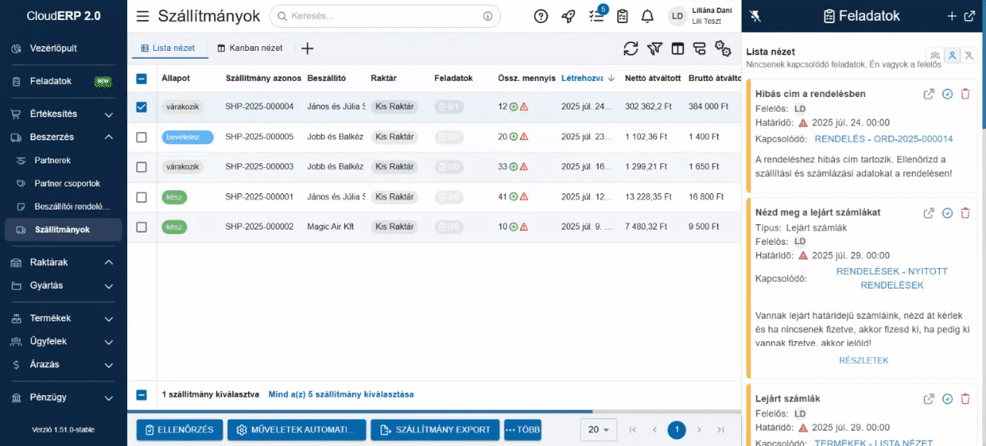Image resolution: width=986 pixels, height=446 pixels.
Task: Toggle the select-all checkbox in the header
Action: [x=141, y=78]
